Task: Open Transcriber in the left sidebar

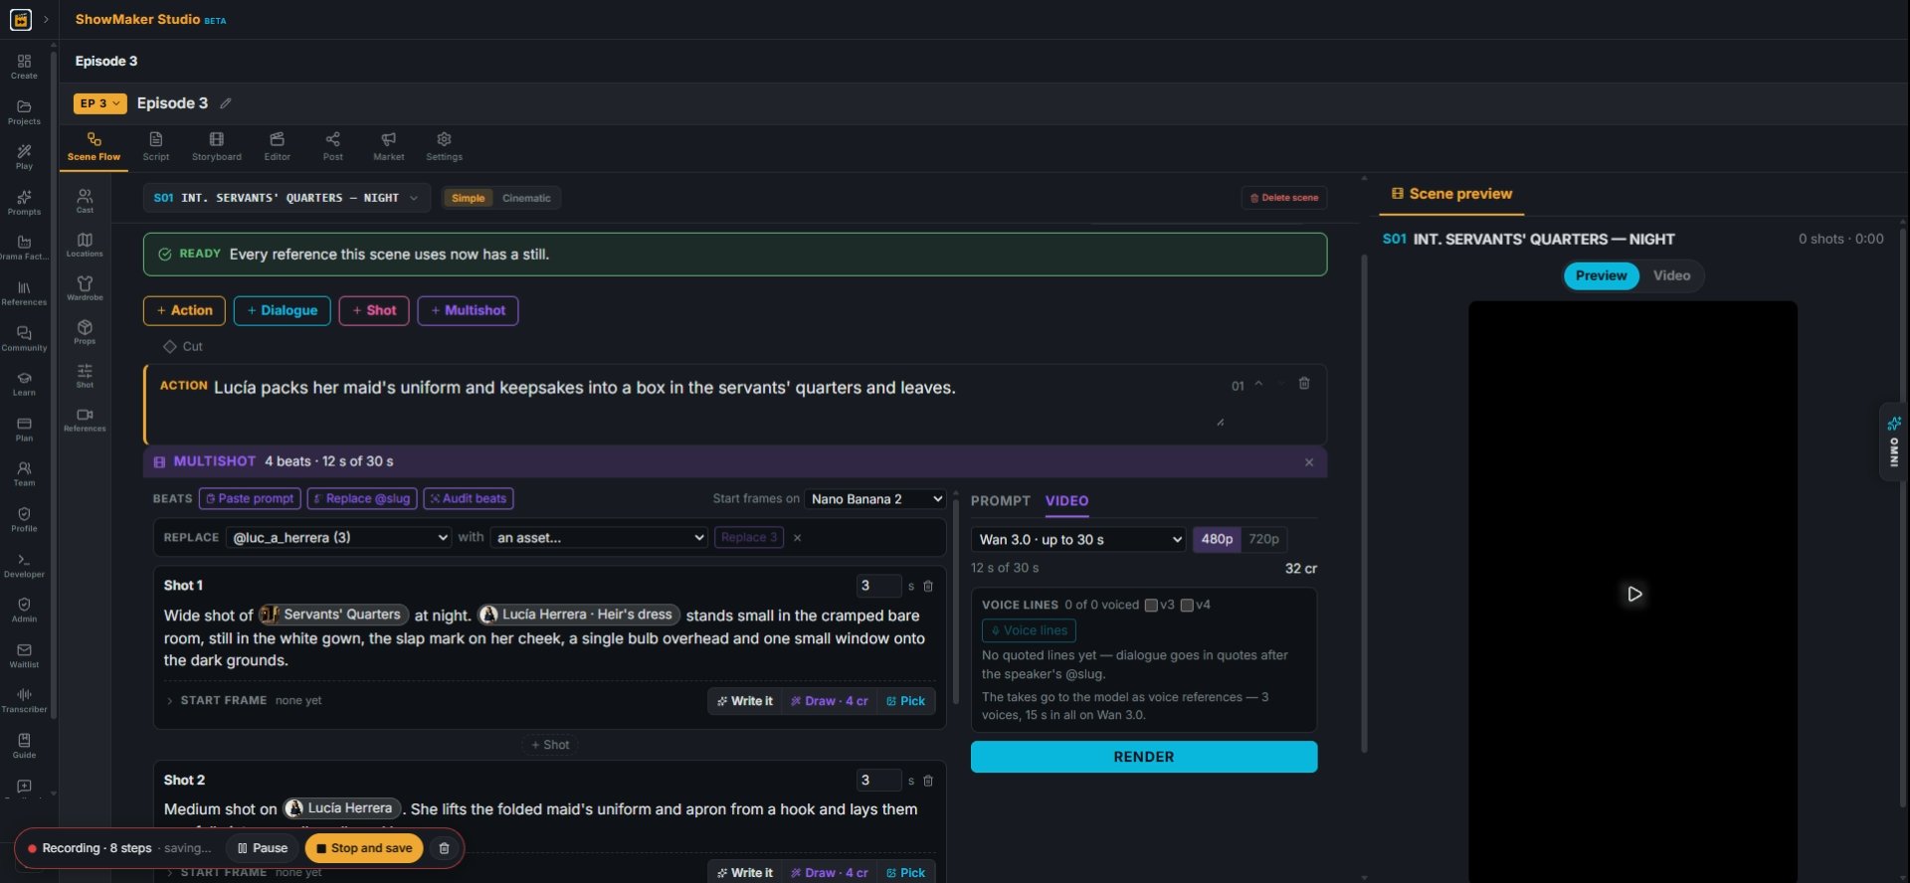Action: 24,701
